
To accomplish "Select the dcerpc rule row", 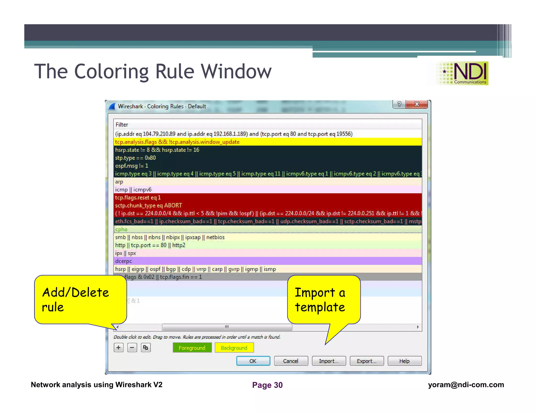I will (x=268, y=261).
